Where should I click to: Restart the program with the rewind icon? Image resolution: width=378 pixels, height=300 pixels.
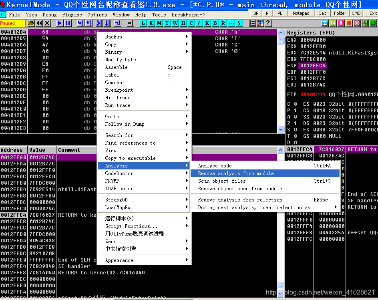(39, 23)
